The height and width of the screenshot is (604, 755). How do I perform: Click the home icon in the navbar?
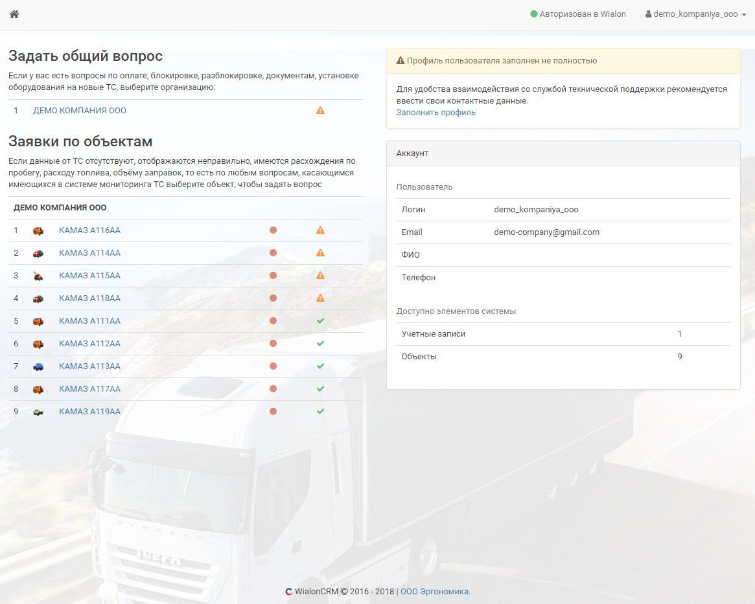click(x=14, y=14)
